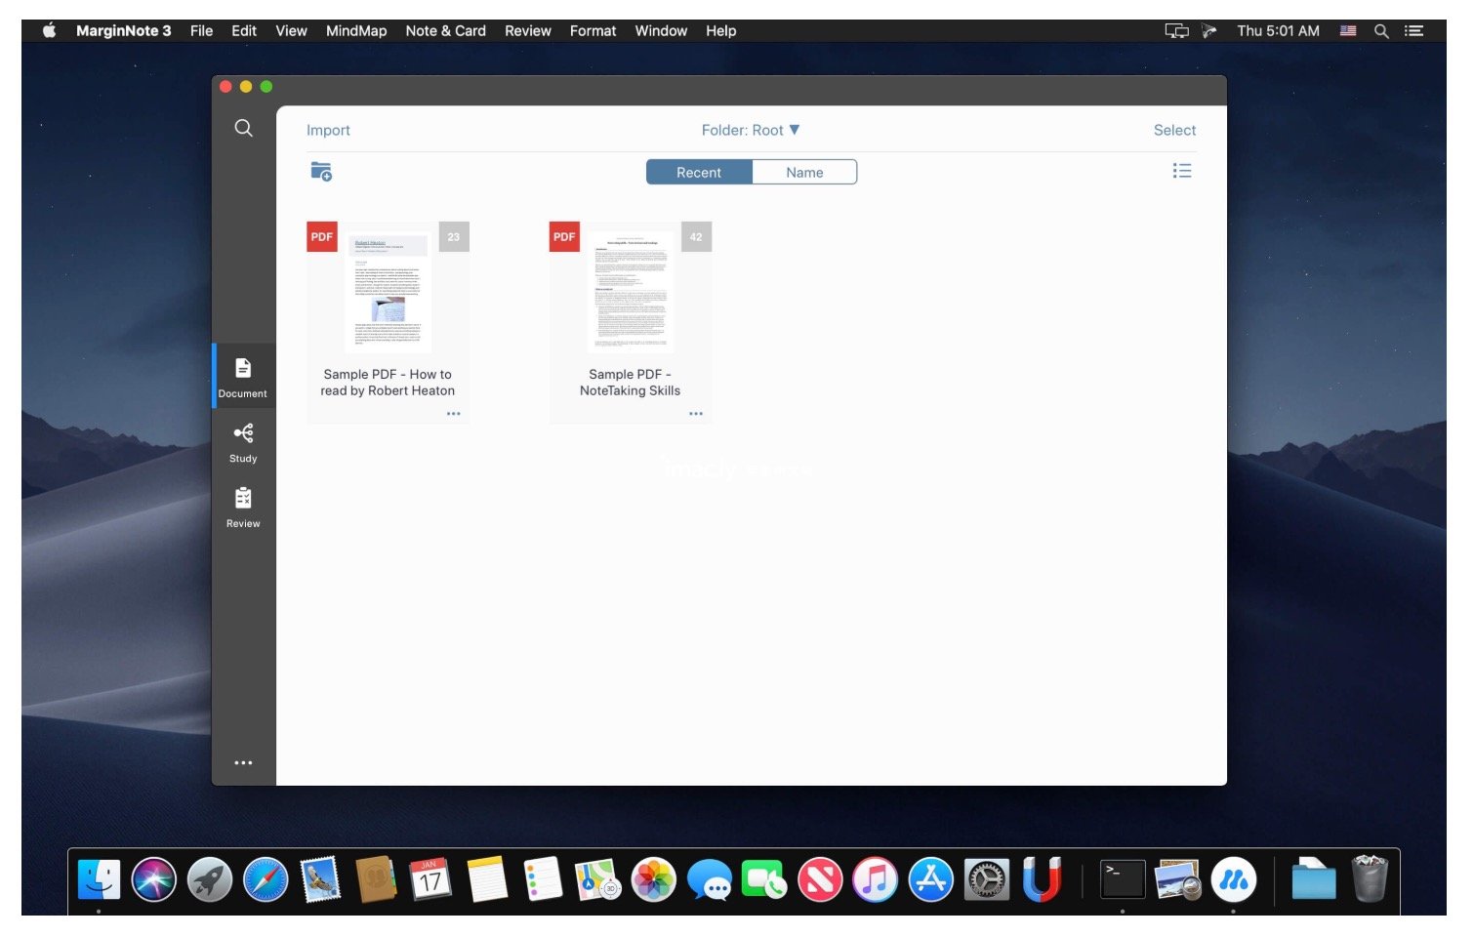Open Notification Center in menu bar
Screen dimensions: 1474x937
tap(1413, 30)
